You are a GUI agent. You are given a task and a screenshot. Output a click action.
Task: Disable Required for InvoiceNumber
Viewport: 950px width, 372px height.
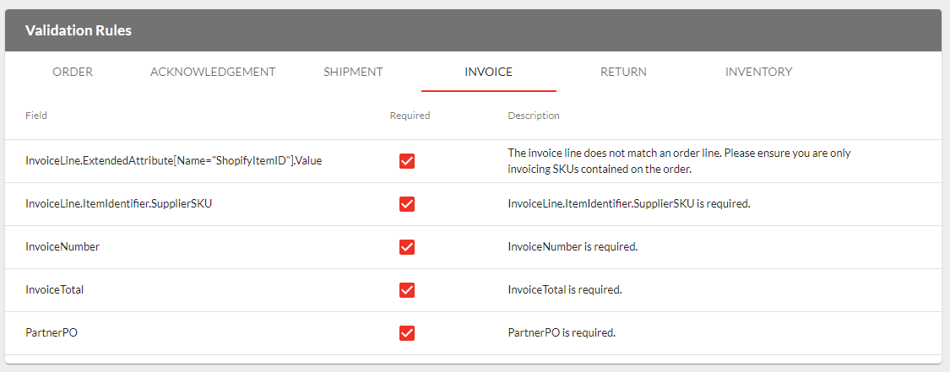click(x=406, y=247)
